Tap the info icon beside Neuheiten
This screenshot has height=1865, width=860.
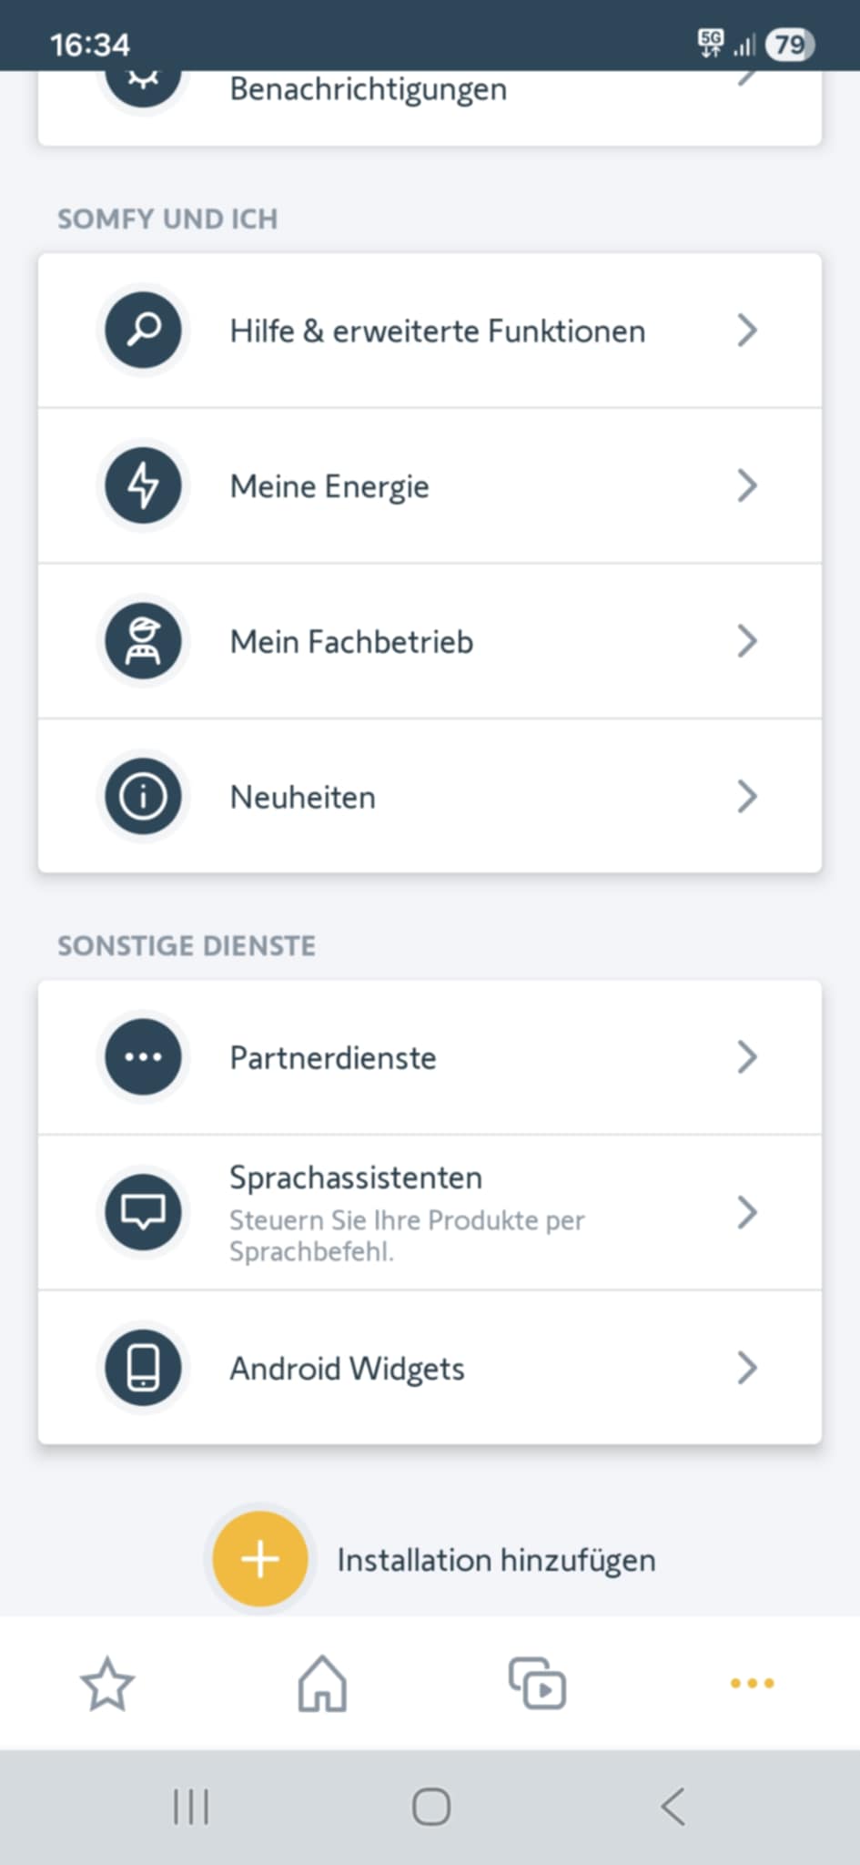(143, 797)
